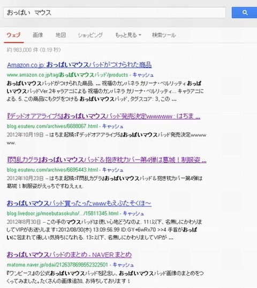The height and width of the screenshot is (288, 257).
Task: Open キャッシュ for the matome.naver.jp result
Action: click(x=123, y=265)
